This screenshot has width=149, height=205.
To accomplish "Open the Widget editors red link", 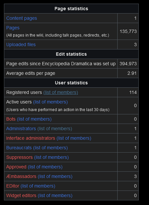I will (21, 195).
